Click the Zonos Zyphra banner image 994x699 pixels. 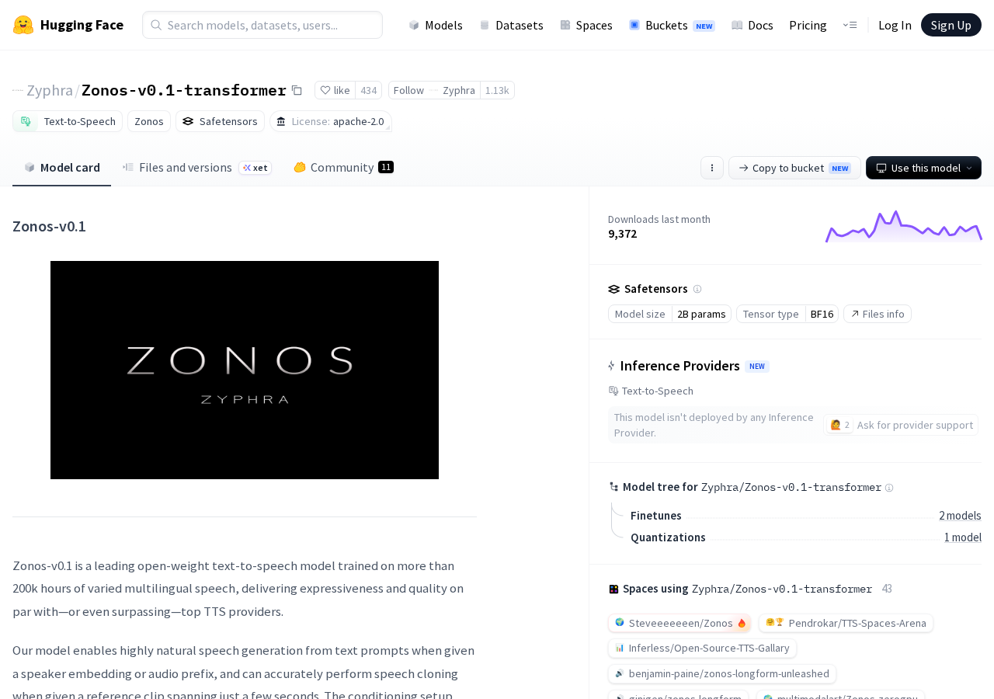(245, 370)
